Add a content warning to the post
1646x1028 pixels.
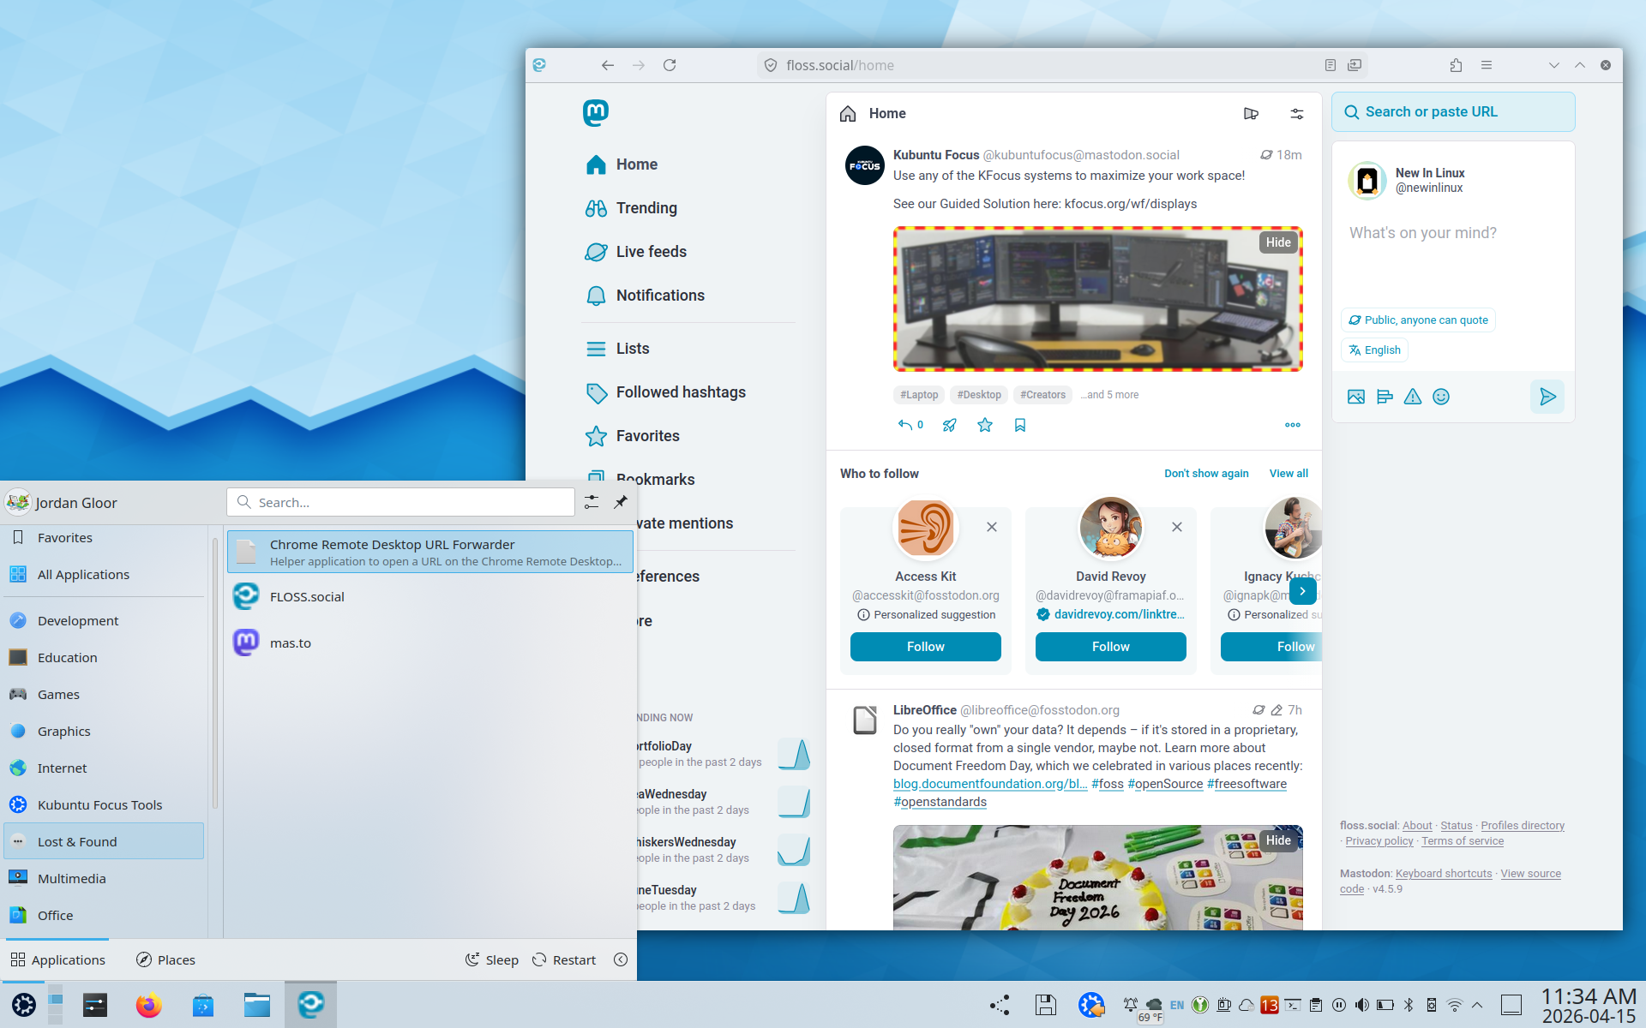[x=1412, y=397]
